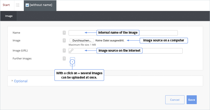210x110 pixels.
Task: Click the 'Internal name of the image' callout
Action: pos(118,33)
